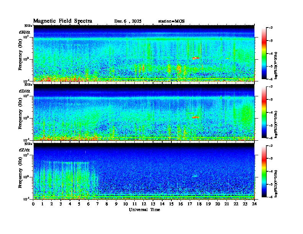Screen dimensions: 303x234
Task: Click the log(PSD) unit label beside dZ/dt color scale
Action: click(x=276, y=184)
